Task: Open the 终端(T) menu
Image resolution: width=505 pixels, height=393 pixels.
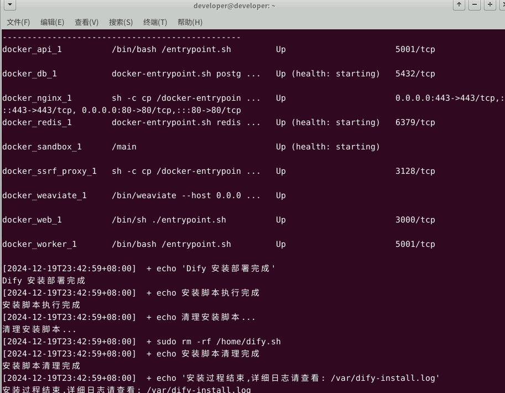Action: point(155,22)
